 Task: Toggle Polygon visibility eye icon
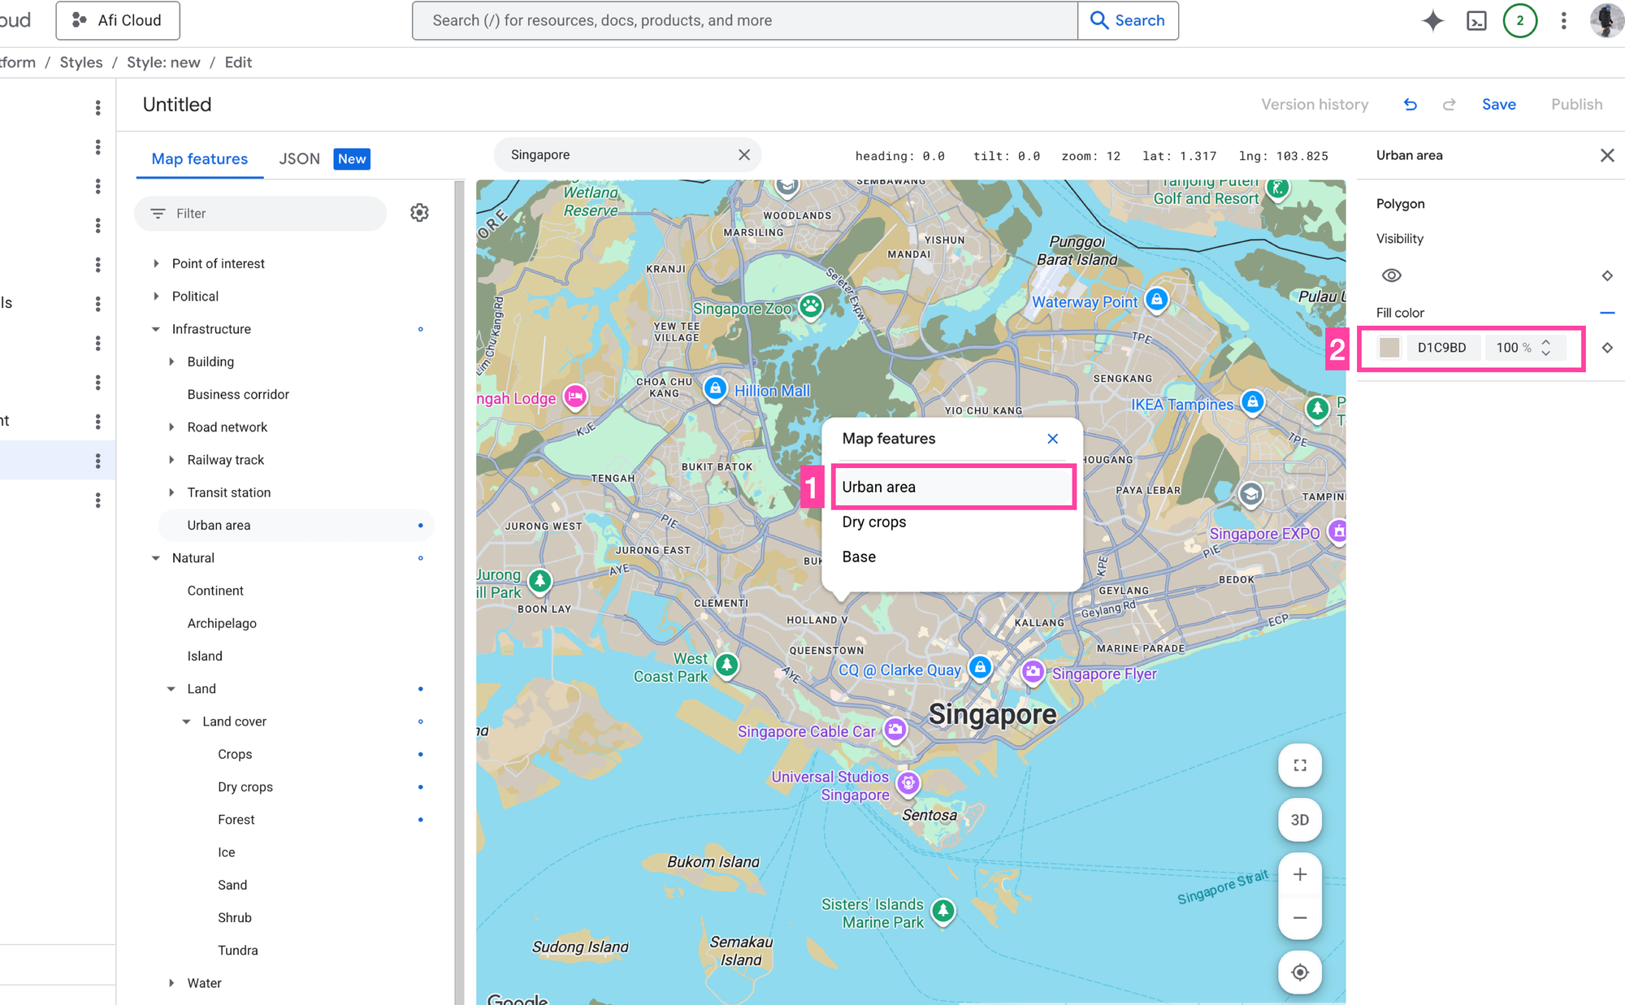(x=1391, y=275)
